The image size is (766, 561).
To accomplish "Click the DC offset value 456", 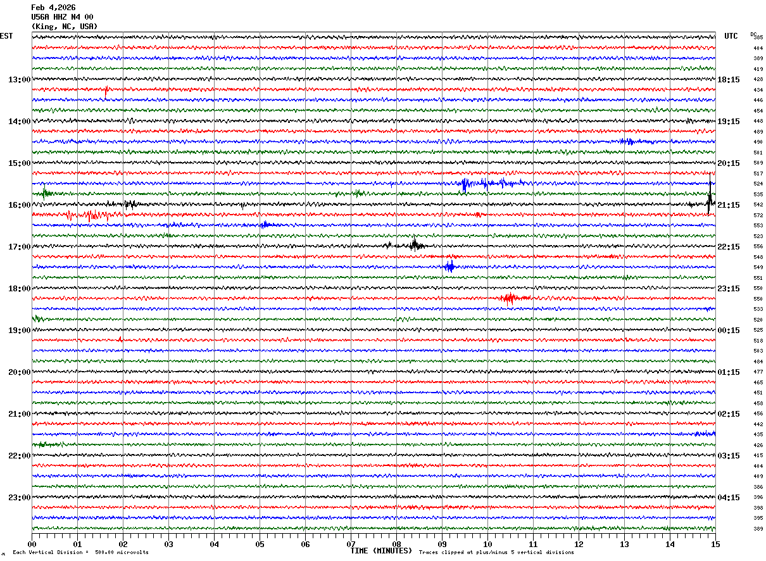I will click(758, 414).
